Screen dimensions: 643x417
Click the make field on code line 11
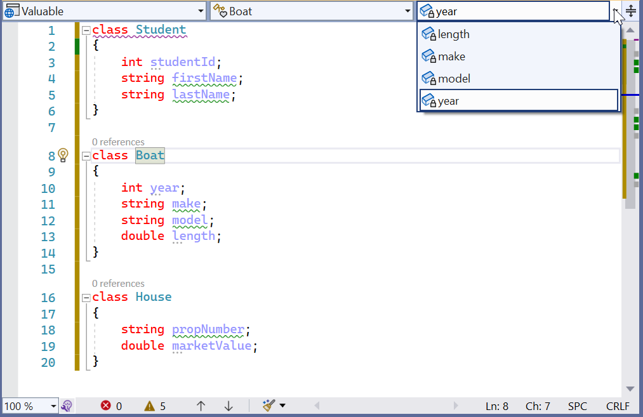[187, 204]
